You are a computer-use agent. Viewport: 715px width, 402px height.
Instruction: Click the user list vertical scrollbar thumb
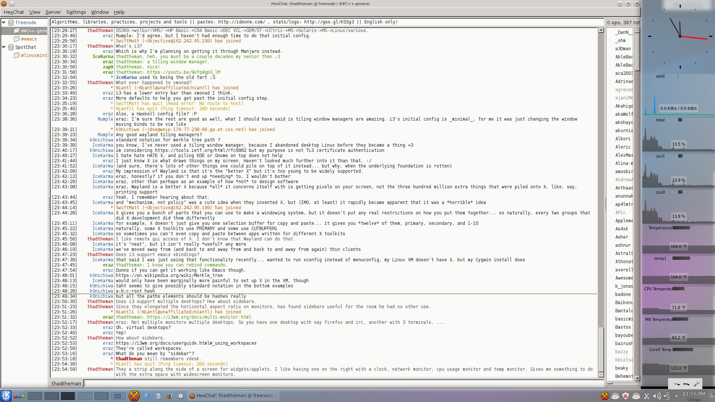click(x=637, y=51)
